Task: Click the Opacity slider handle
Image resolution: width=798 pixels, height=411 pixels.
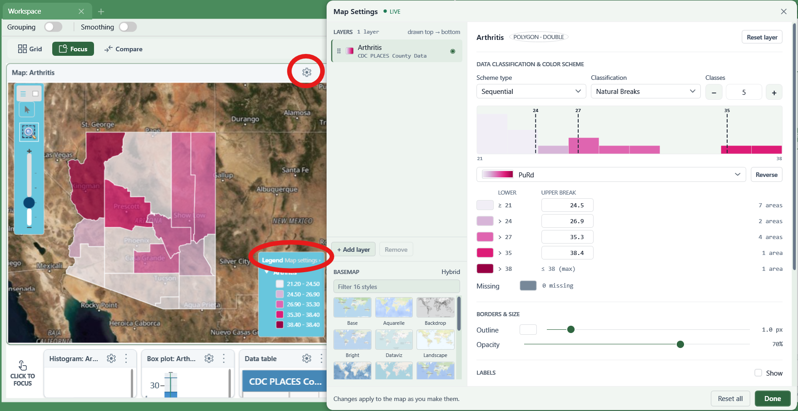Action: (x=680, y=344)
